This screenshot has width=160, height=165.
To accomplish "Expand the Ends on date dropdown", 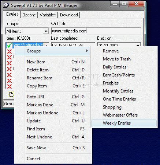I will [138, 45].
